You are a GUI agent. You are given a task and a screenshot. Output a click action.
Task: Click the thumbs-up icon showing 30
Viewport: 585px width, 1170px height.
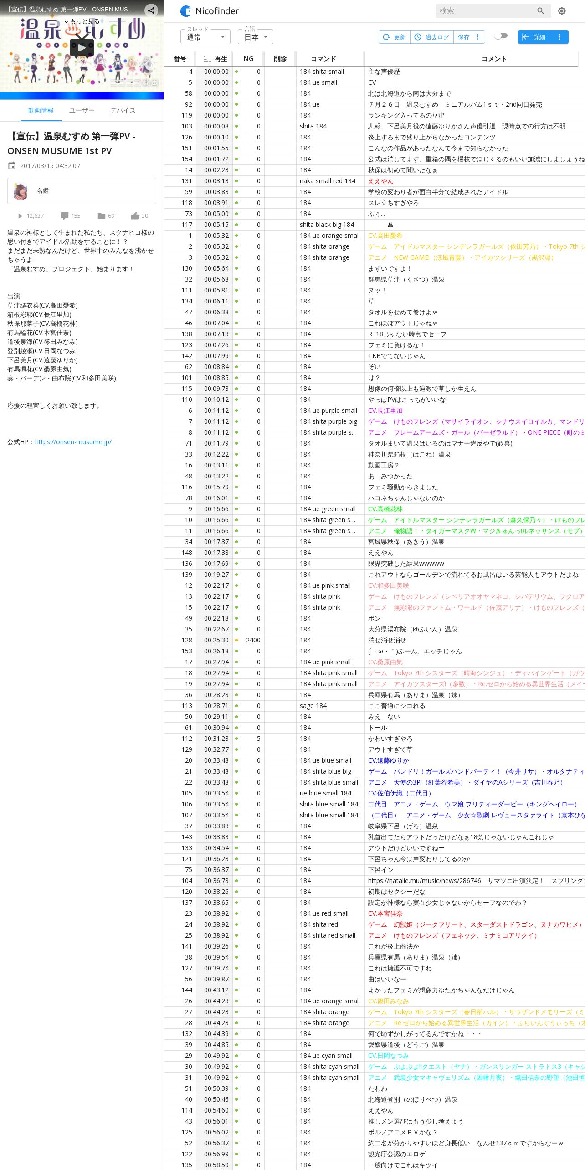click(135, 216)
